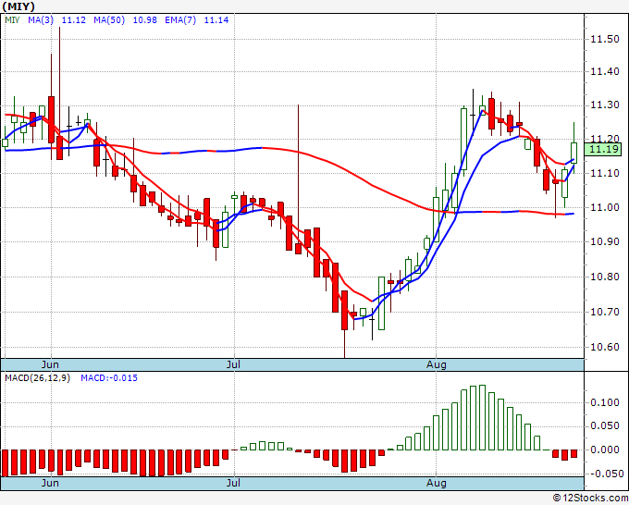Click Jul on the MACD time axis

click(x=233, y=483)
